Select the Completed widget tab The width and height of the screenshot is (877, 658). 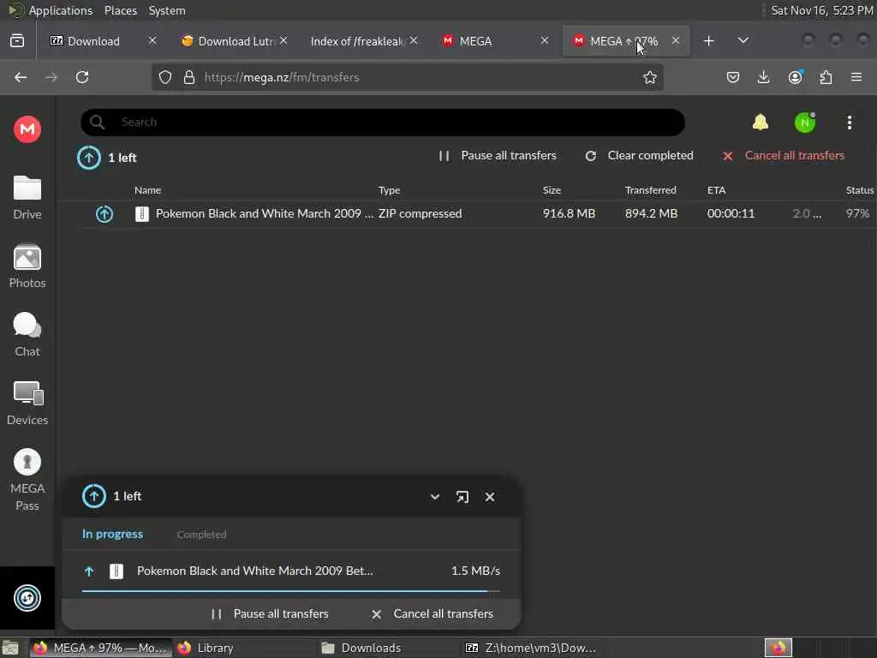(x=201, y=535)
